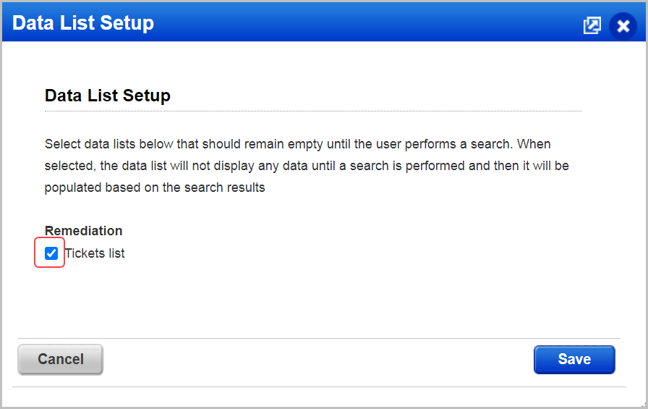Viewport: 648px width, 409px height.
Task: Click the dotted line under the heading
Action: (x=313, y=111)
